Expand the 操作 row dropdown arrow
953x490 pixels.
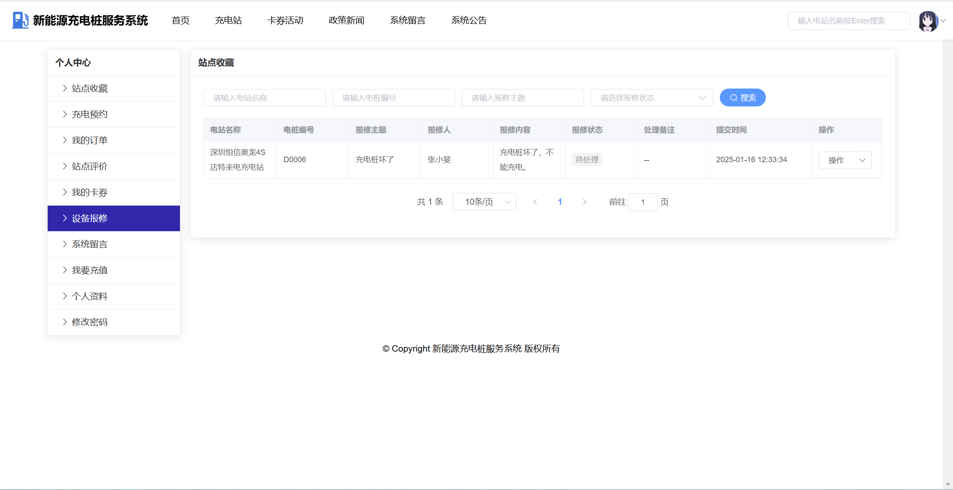tap(862, 160)
